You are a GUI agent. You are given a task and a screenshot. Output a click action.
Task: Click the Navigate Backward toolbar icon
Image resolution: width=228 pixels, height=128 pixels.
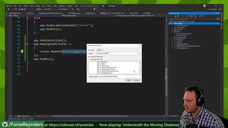tap(9, 9)
